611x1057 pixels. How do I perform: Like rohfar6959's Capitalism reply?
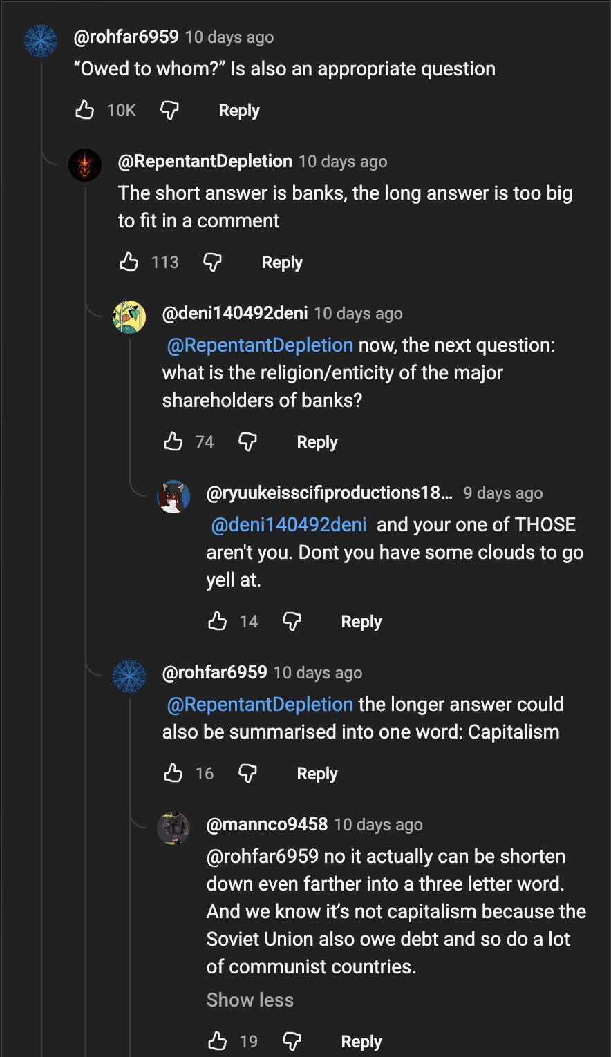coord(173,773)
